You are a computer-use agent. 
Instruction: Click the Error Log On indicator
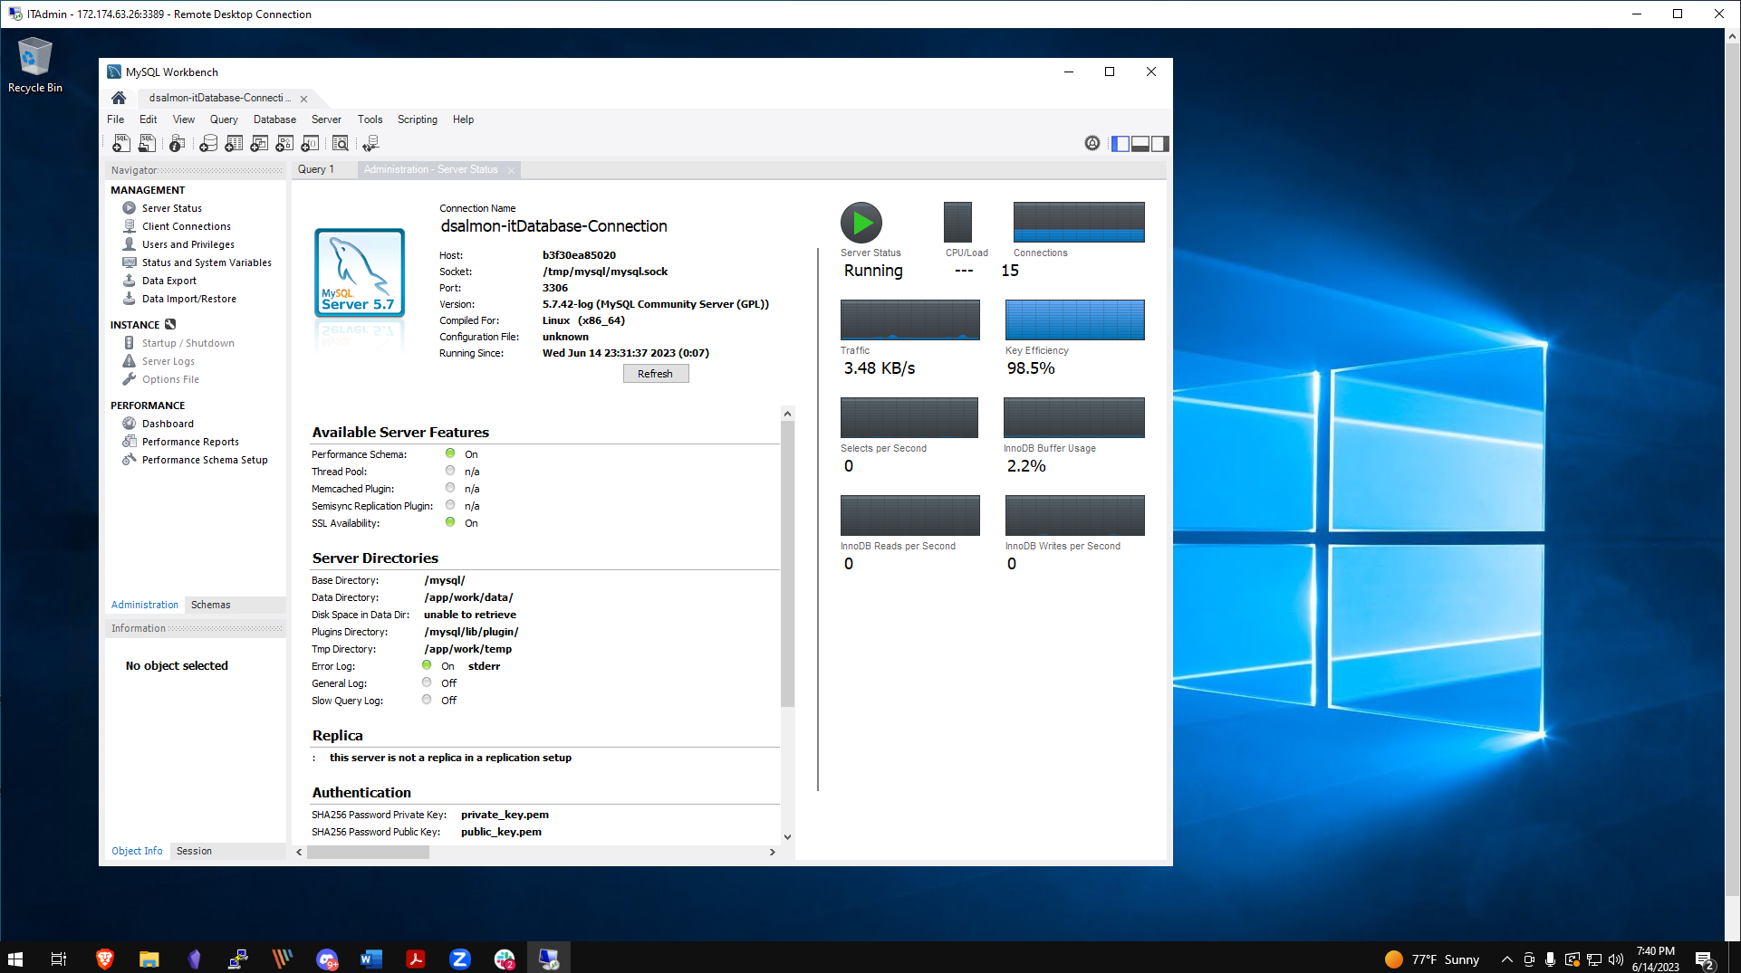pos(427,665)
